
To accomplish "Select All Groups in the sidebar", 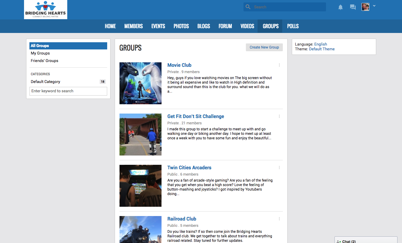I will 68,46.
